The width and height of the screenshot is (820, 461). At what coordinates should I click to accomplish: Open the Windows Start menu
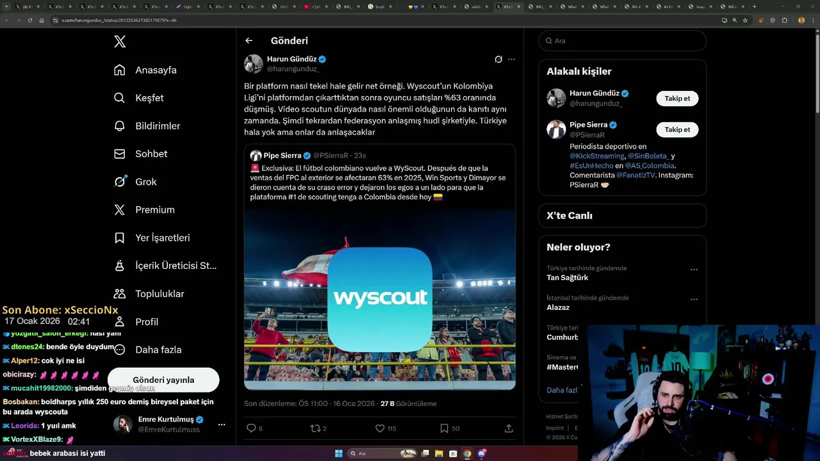click(339, 453)
